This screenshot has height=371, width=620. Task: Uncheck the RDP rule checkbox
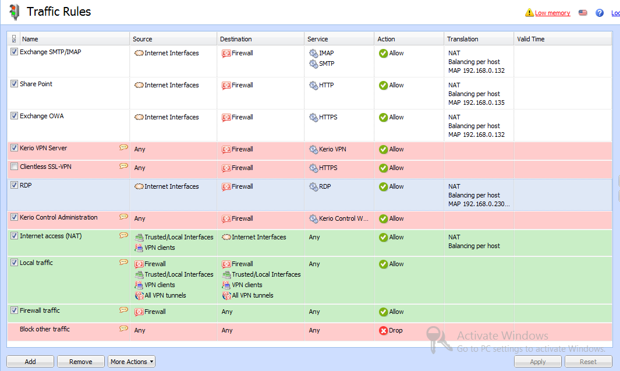click(x=14, y=185)
